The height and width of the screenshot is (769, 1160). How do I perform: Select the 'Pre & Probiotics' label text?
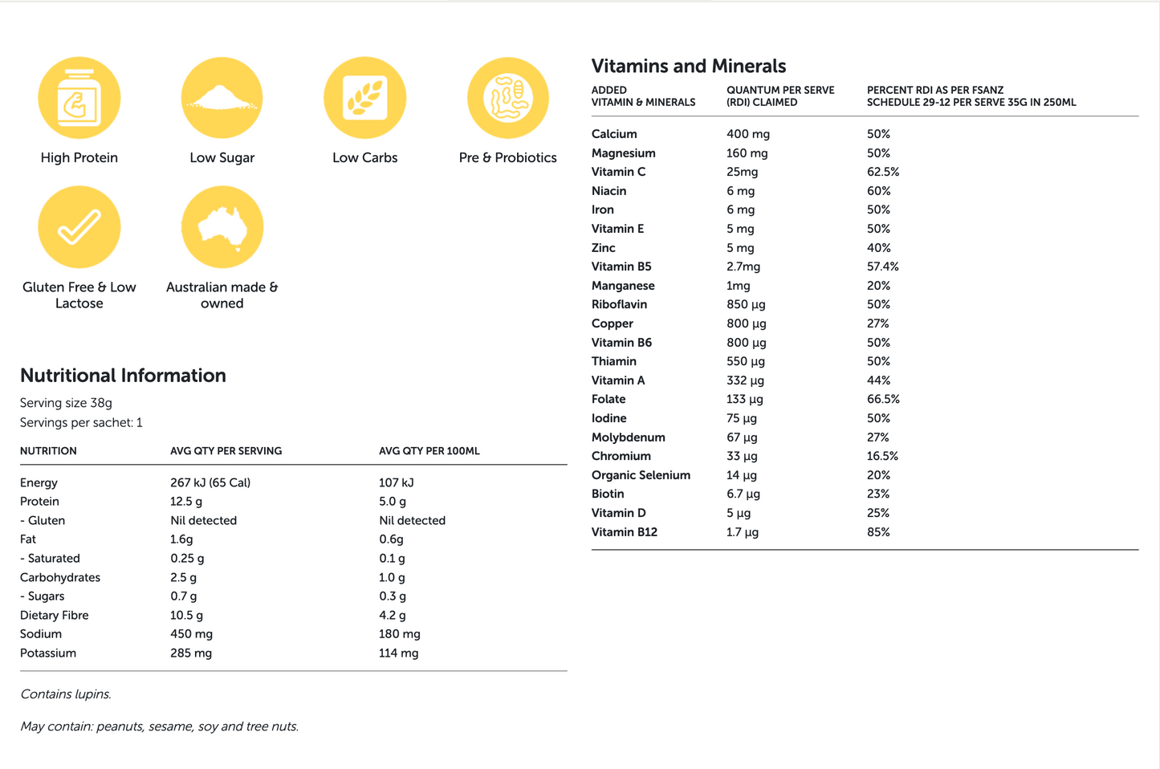[507, 158]
